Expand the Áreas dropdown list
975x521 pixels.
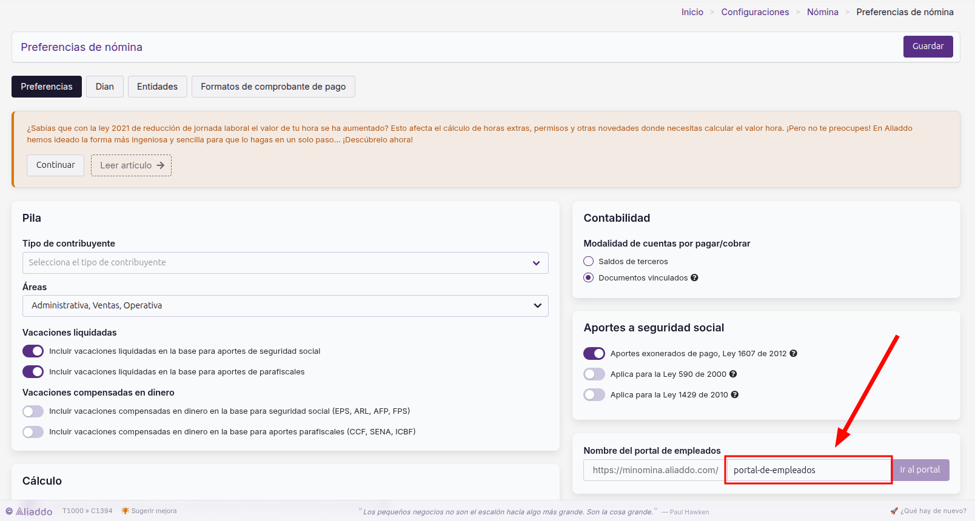[x=286, y=306]
